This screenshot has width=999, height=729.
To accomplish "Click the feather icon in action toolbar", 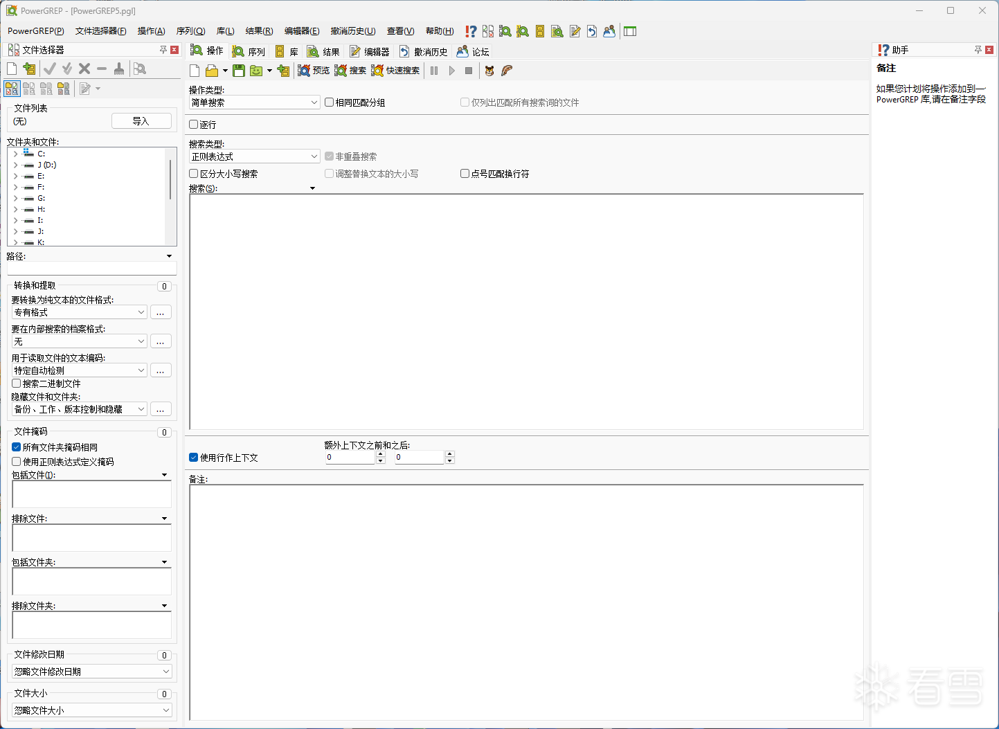I will pyautogui.click(x=507, y=71).
